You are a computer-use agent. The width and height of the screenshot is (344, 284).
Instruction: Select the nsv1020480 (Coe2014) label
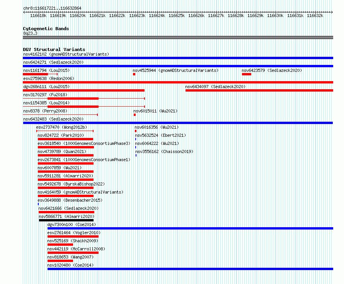point(70,265)
